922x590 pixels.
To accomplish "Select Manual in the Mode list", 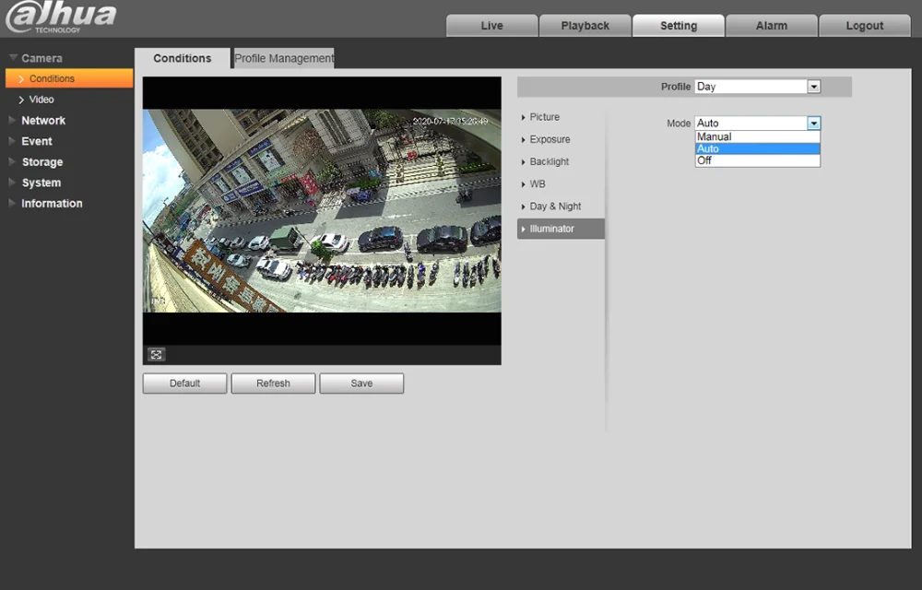I will (x=757, y=136).
